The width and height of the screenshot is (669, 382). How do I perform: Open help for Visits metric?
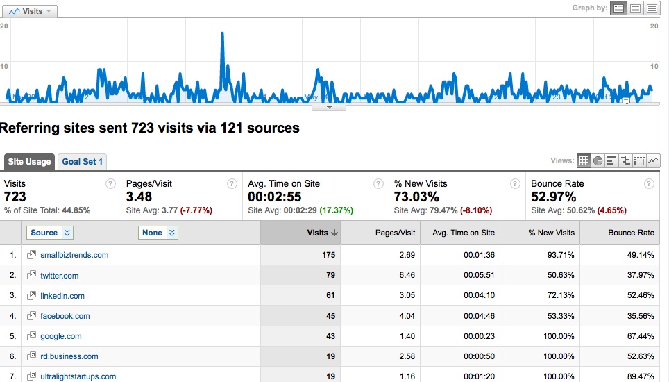point(110,184)
